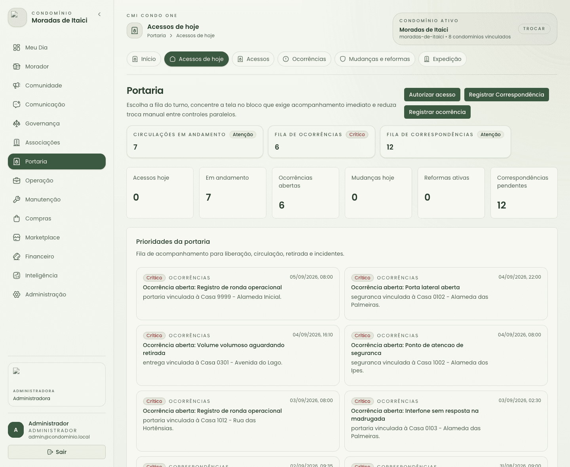The width and height of the screenshot is (570, 467).
Task: Click the Administrador user avatar
Action: click(16, 430)
